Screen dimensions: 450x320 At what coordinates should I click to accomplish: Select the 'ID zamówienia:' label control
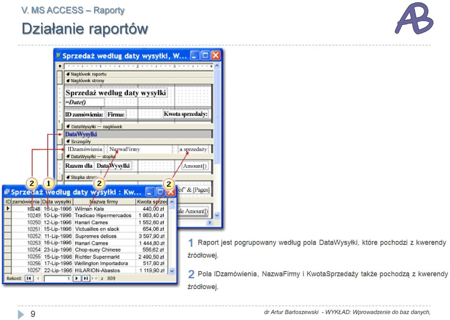pos(84,115)
